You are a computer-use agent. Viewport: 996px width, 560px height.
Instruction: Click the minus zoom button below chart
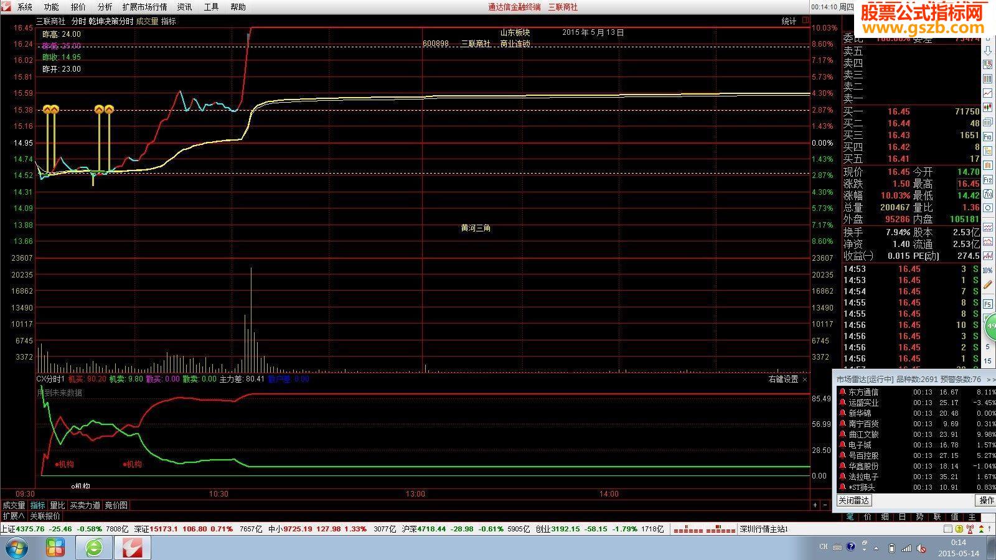(x=825, y=505)
